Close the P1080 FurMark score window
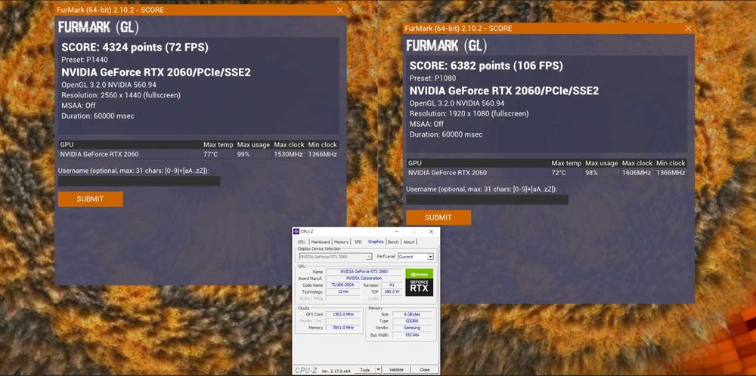 coord(689,29)
